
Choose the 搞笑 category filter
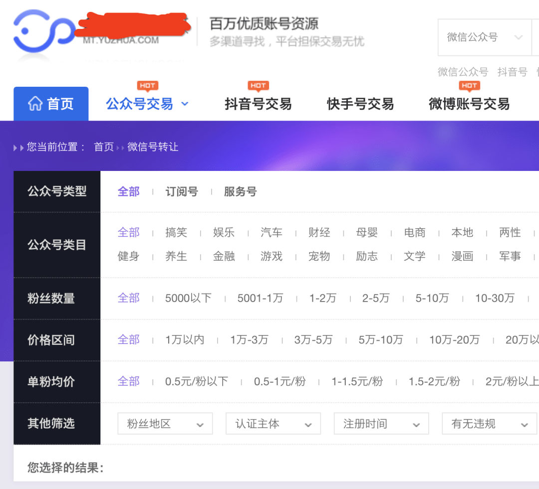[176, 232]
